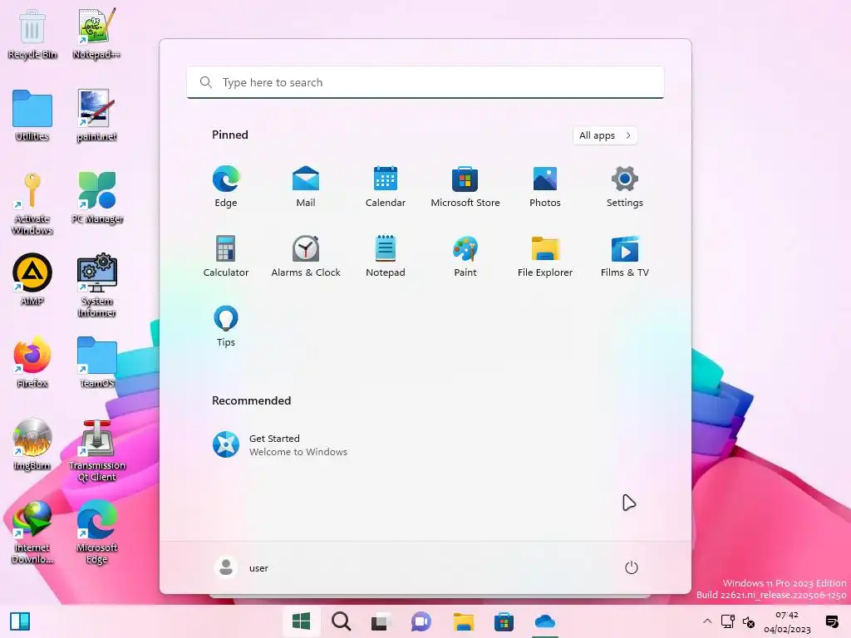Select the Recycle Bin desktop icon
This screenshot has height=638, width=851.
point(32,35)
